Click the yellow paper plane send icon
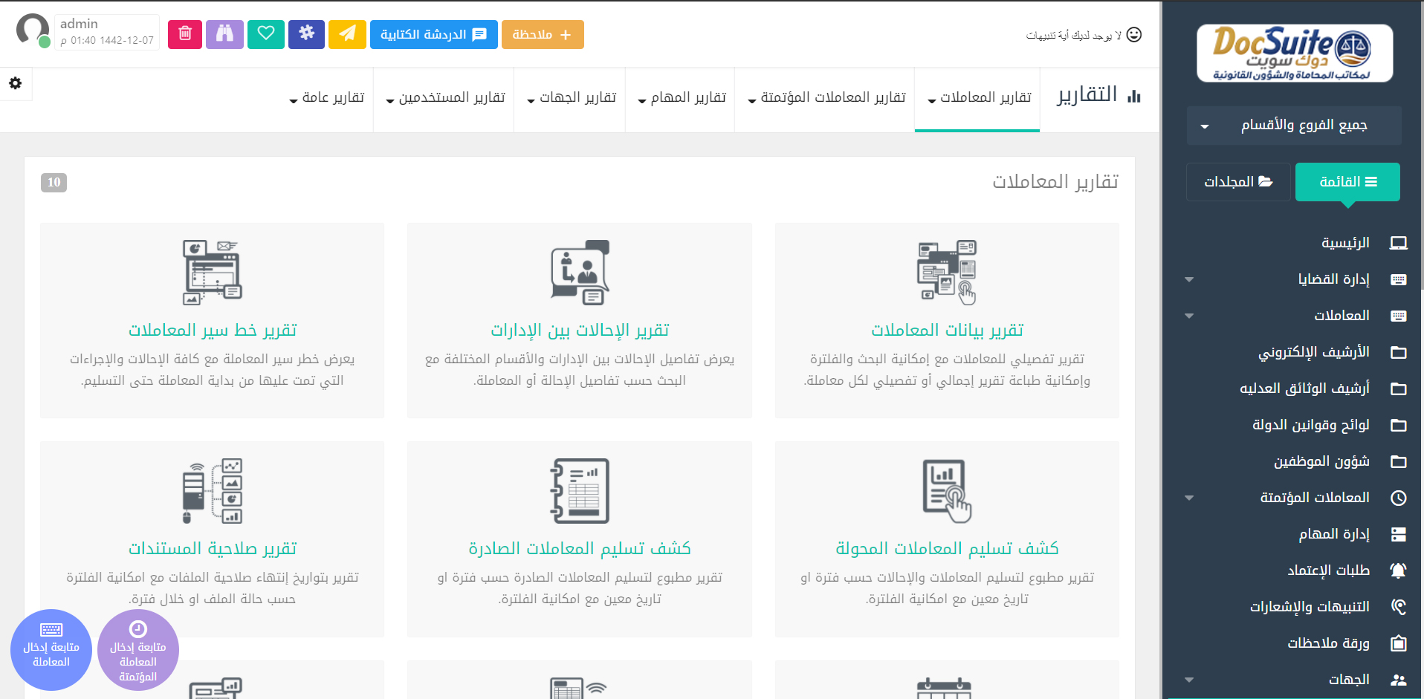The image size is (1424, 699). tap(347, 34)
